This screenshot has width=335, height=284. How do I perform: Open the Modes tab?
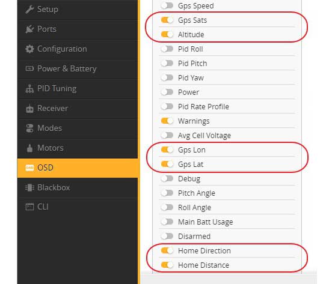tap(78, 128)
